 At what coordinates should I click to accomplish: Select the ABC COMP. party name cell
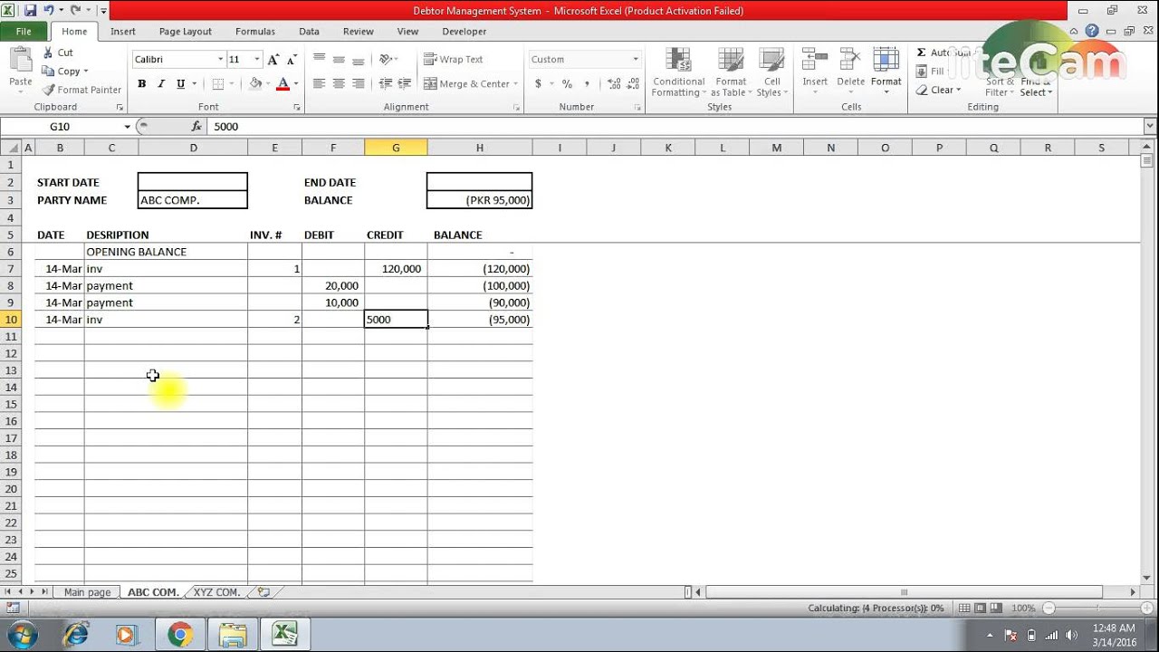coord(192,200)
